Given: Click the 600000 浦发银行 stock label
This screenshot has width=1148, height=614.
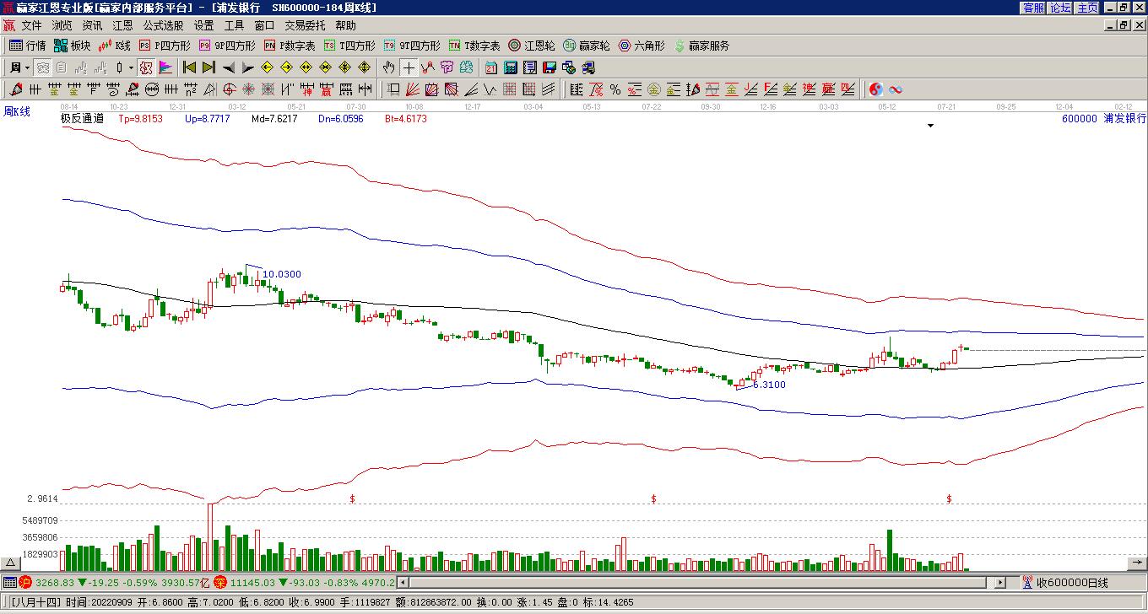Looking at the screenshot, I should [1104, 119].
